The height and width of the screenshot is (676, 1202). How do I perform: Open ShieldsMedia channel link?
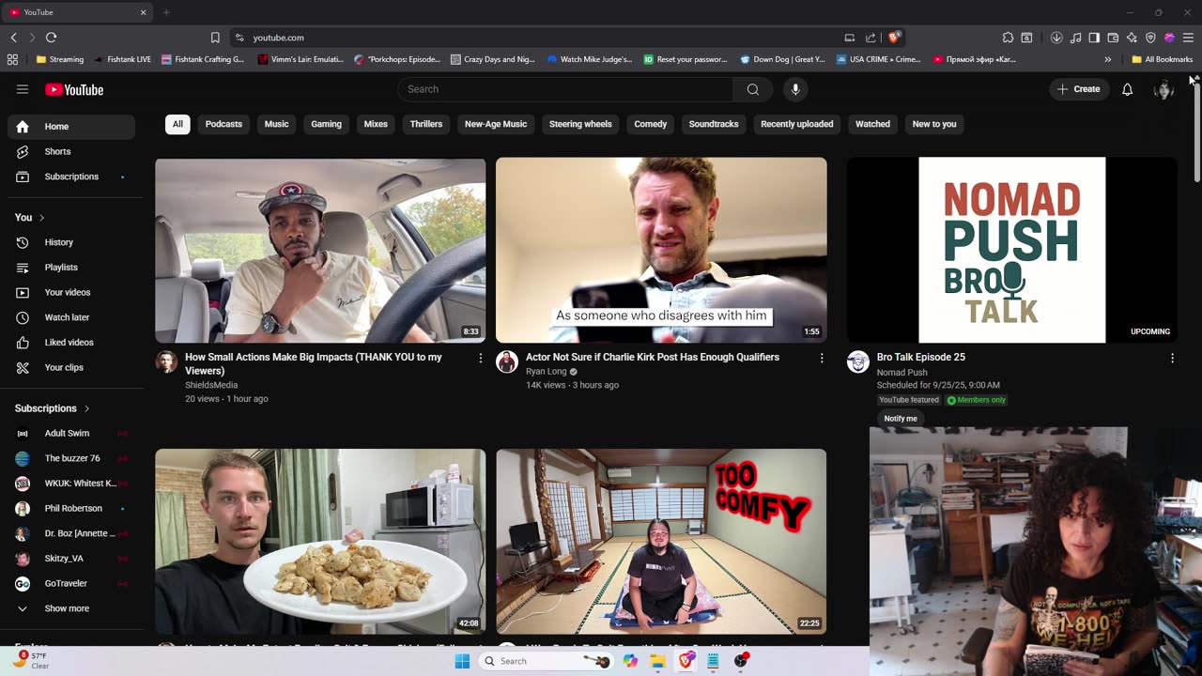(211, 385)
